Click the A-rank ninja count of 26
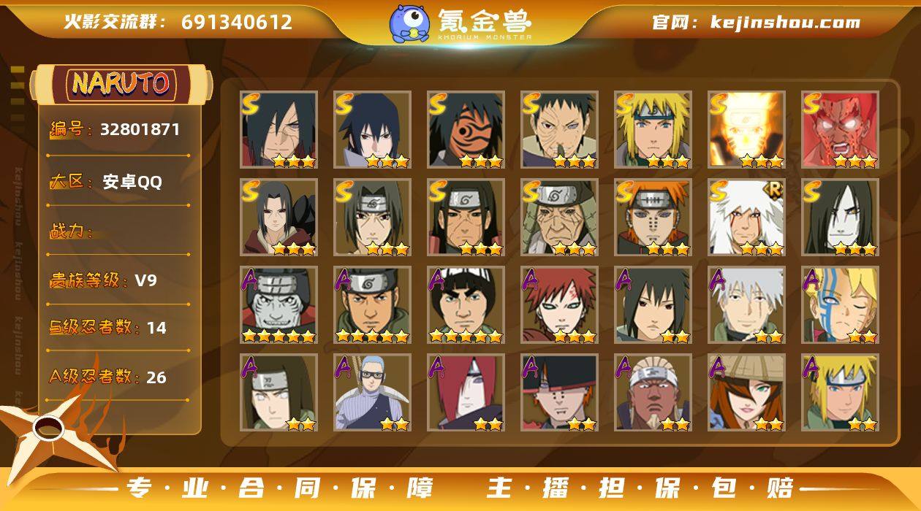The image size is (921, 511). click(x=156, y=377)
